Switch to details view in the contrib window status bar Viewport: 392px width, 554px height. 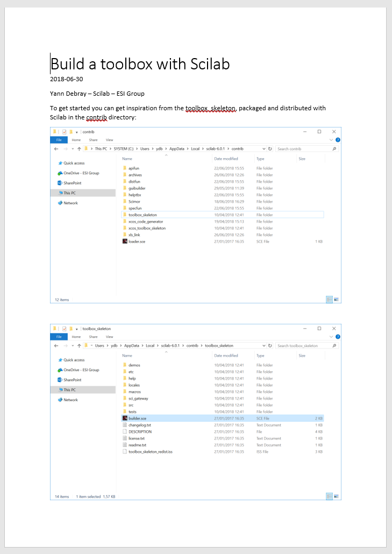pos(329,300)
